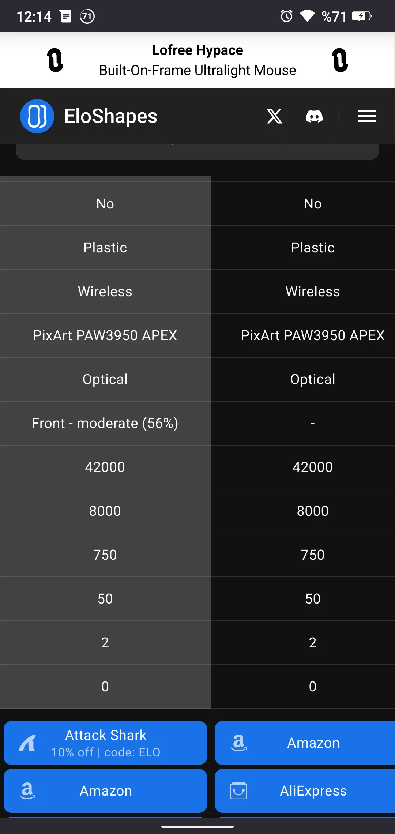395x834 pixels.
Task: Open the X (Twitter) link icon
Action: tap(274, 116)
